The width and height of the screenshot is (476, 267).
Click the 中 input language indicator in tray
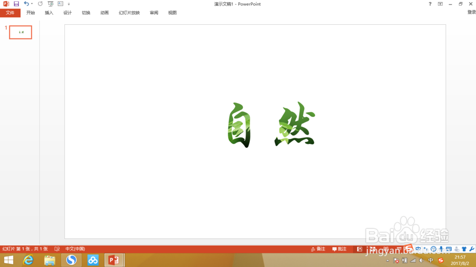point(430,260)
